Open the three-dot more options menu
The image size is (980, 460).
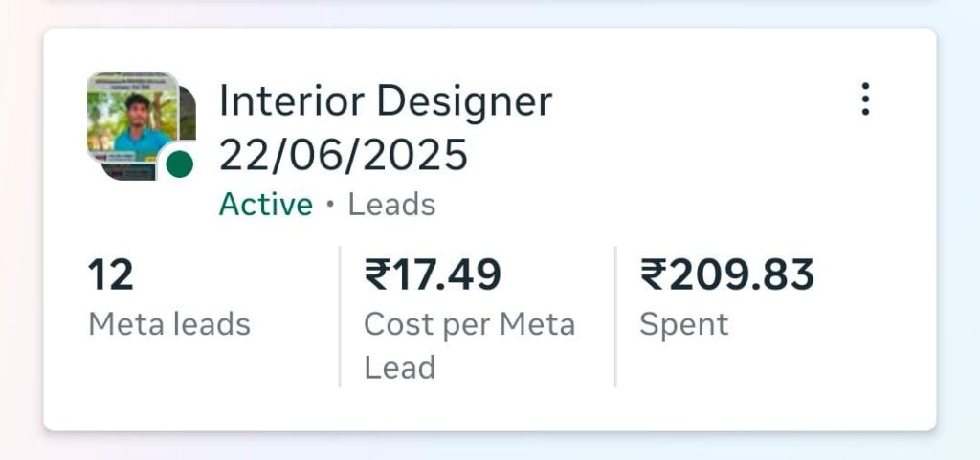pos(865,99)
